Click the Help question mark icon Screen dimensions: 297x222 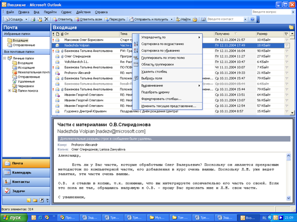[x=252, y=19]
